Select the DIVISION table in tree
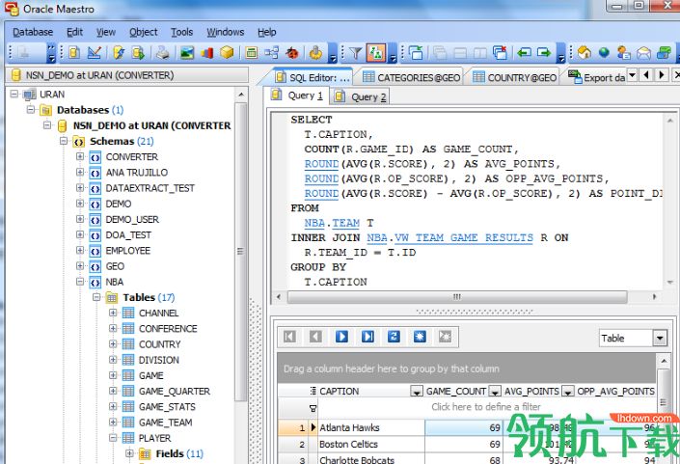680x464 pixels. (159, 360)
